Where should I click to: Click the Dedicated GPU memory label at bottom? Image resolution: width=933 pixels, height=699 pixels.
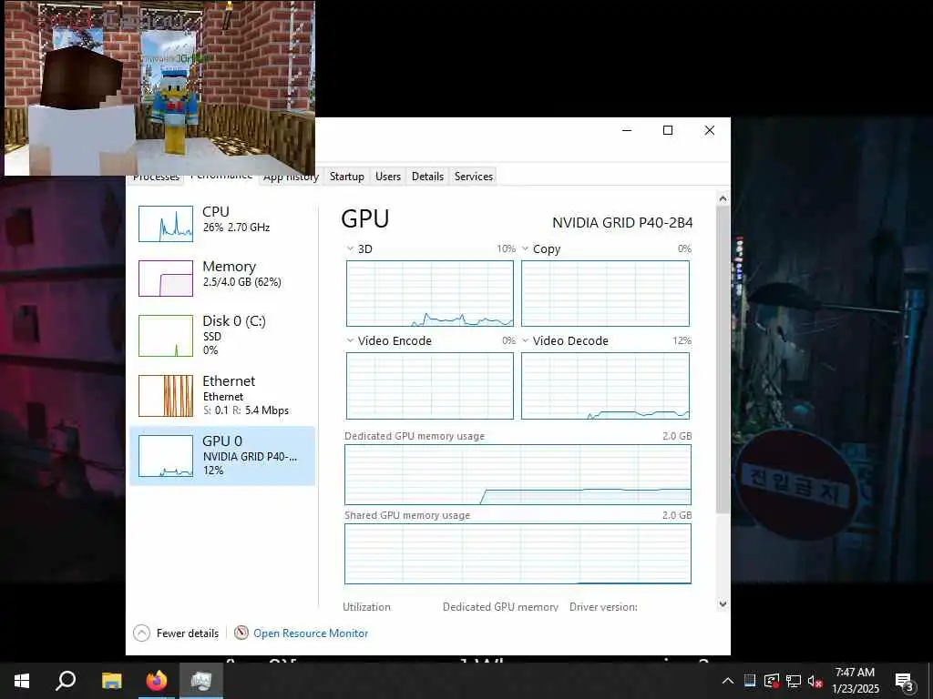(x=500, y=607)
